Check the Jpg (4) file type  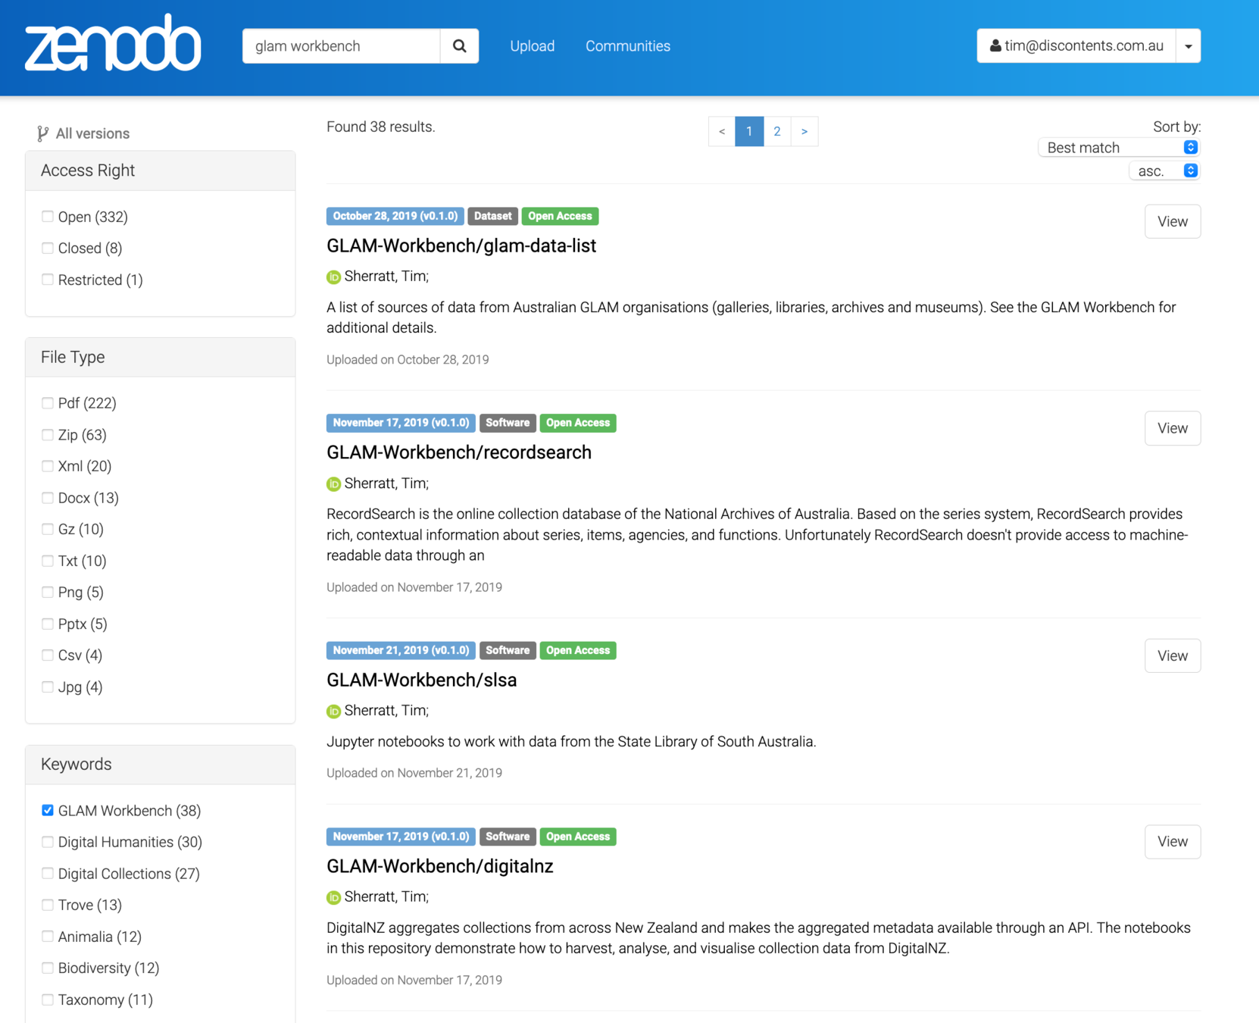pos(48,687)
